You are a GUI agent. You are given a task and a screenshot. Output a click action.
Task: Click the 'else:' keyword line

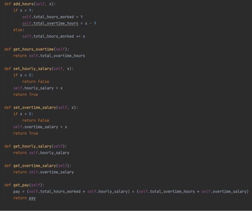tap(19, 30)
